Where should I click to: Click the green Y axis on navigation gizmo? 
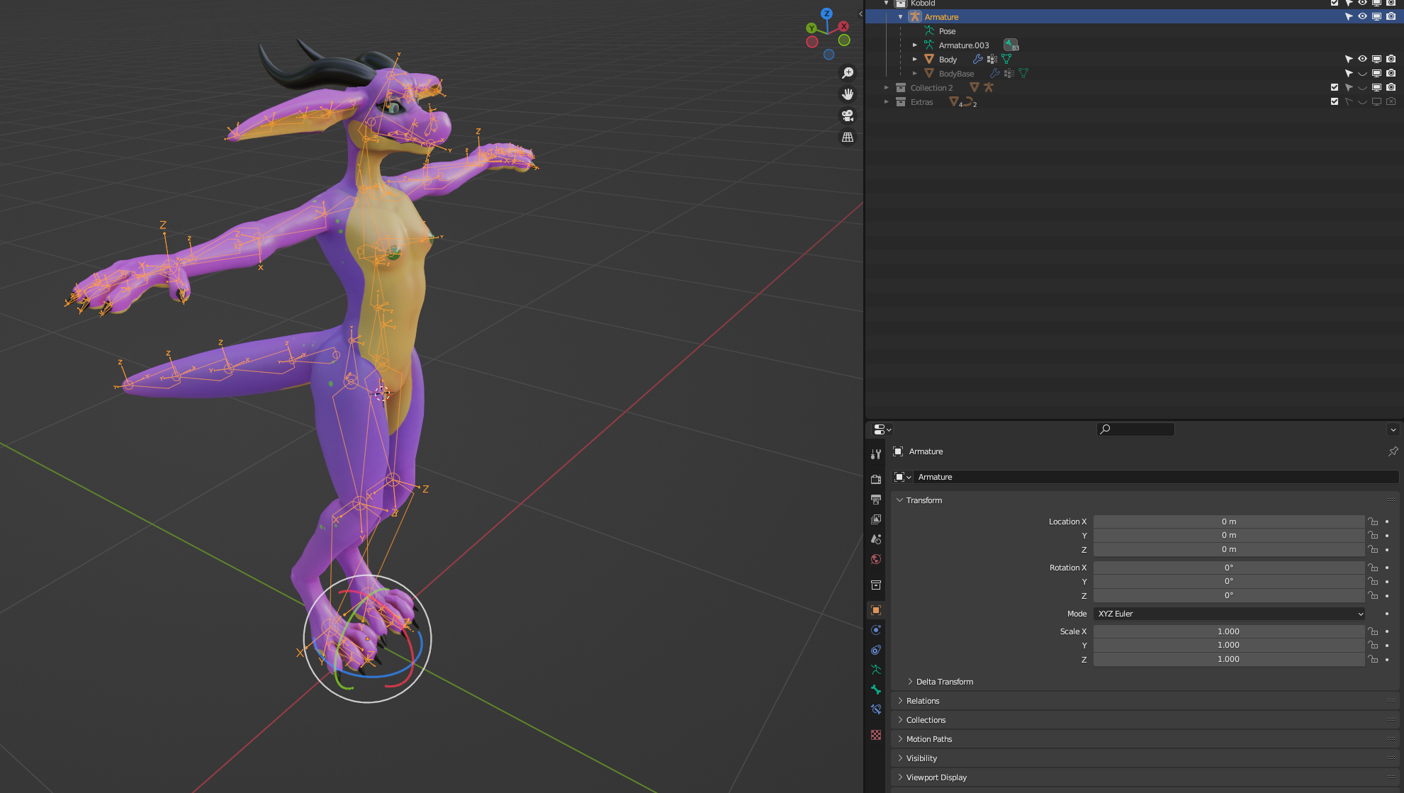coord(811,28)
